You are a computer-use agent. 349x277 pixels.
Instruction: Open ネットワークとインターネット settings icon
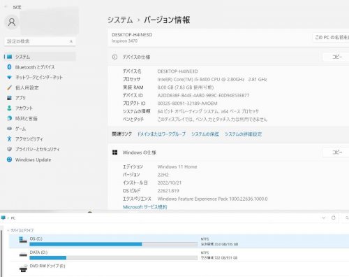click(x=9, y=77)
